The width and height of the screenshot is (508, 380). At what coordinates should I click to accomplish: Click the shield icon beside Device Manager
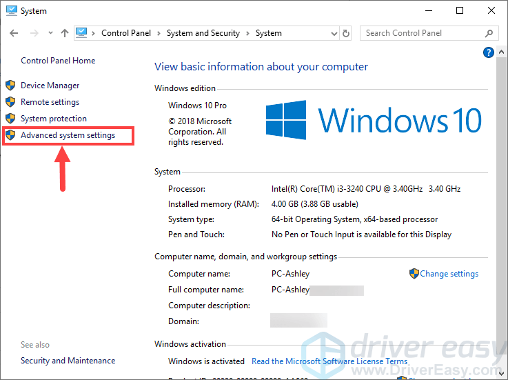[10, 86]
